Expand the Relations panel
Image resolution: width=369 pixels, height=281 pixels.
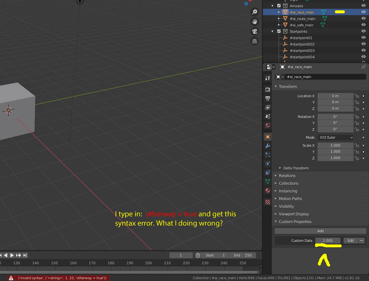tap(276, 176)
